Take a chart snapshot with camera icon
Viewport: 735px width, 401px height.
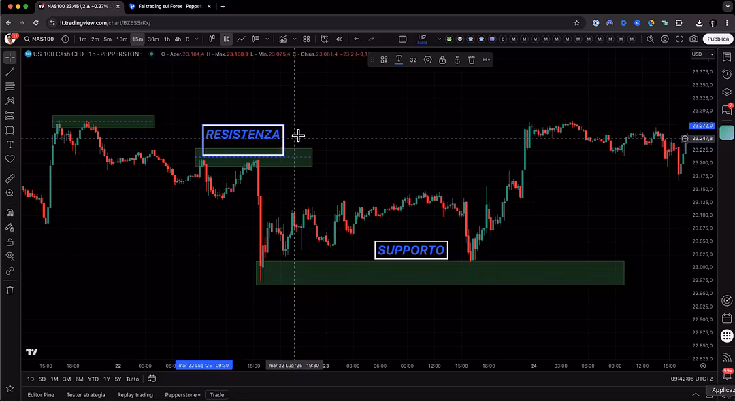click(x=693, y=39)
